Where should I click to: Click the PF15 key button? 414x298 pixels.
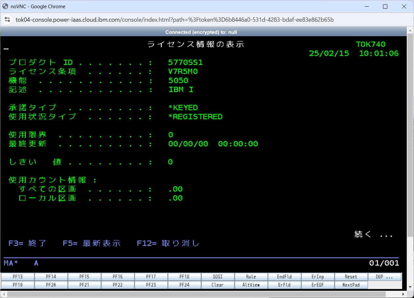point(84,277)
